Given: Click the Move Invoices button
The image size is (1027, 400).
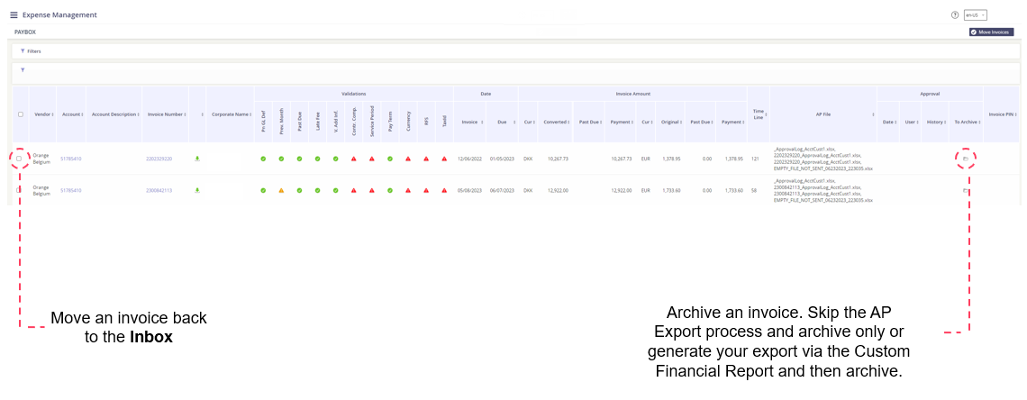Looking at the screenshot, I should 991,32.
